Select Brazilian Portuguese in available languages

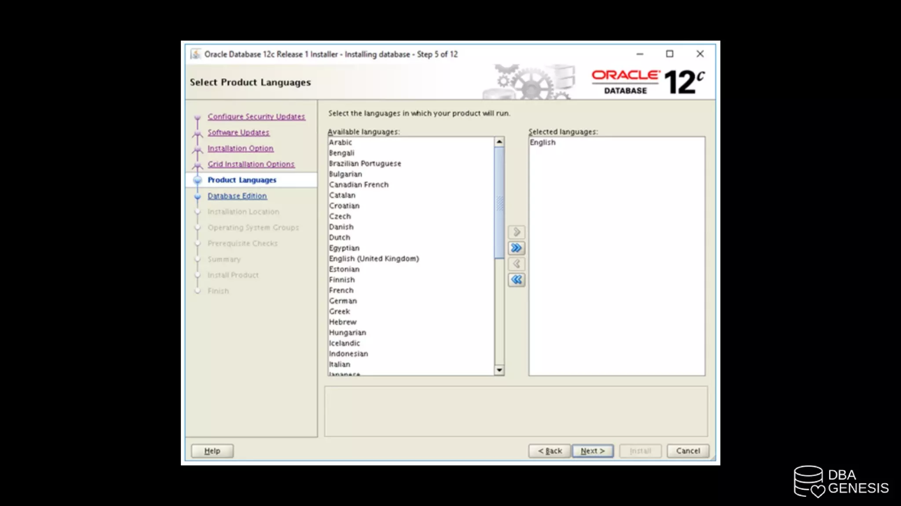[365, 163]
